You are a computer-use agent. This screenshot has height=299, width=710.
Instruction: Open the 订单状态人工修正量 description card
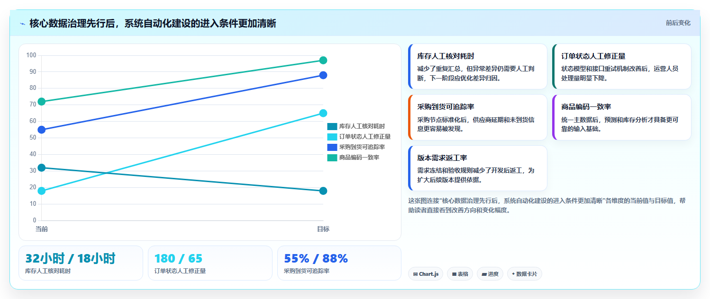point(622,67)
